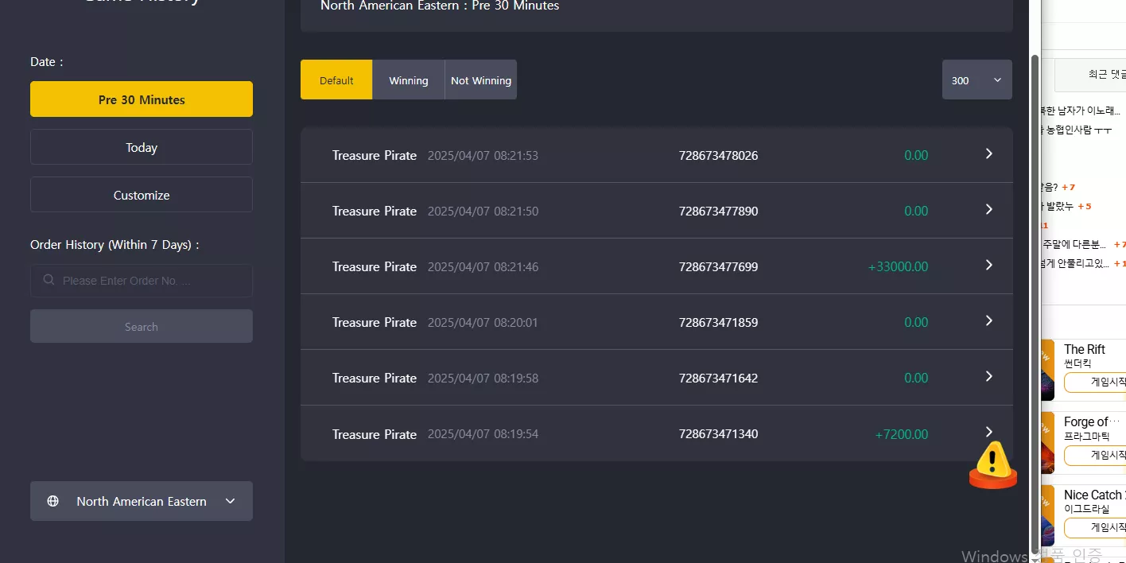Click the magnifier icon in order search box
1126x563 pixels.
[49, 280]
